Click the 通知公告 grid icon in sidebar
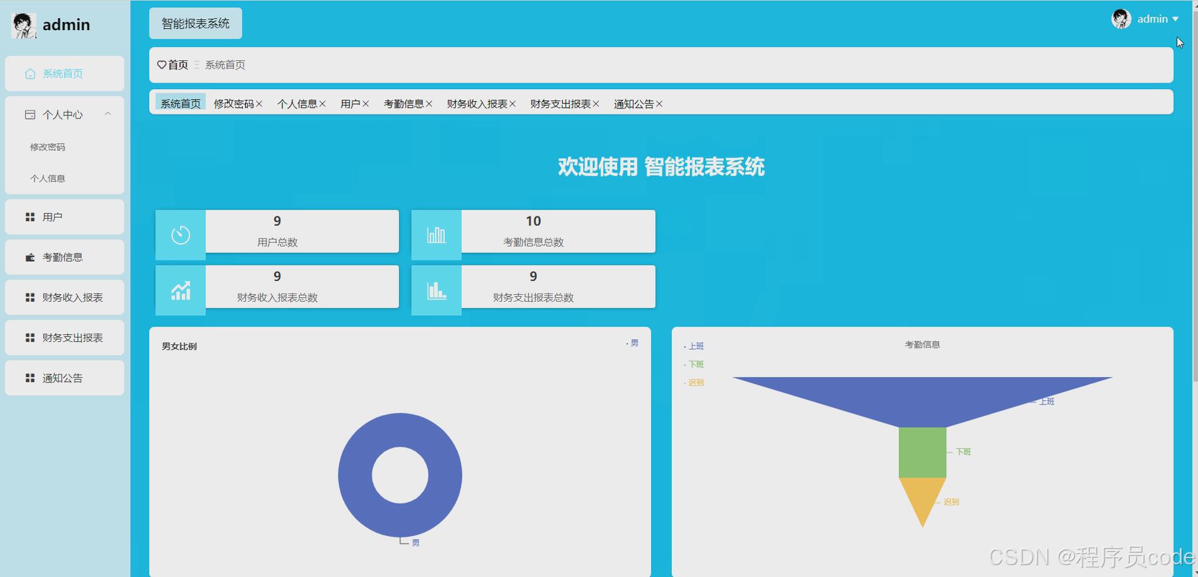The height and width of the screenshot is (577, 1198). coord(29,378)
